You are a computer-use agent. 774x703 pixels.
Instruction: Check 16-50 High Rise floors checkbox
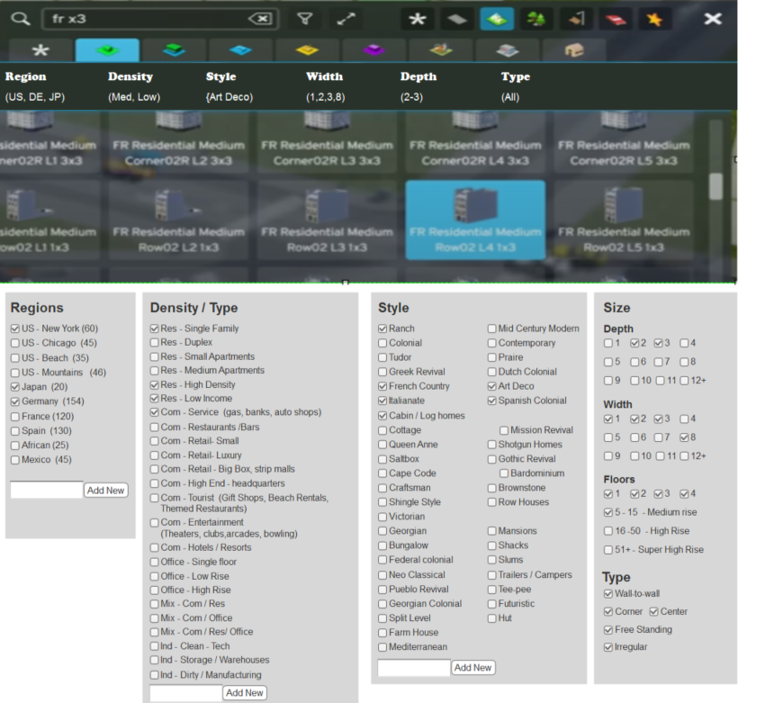coord(608,531)
